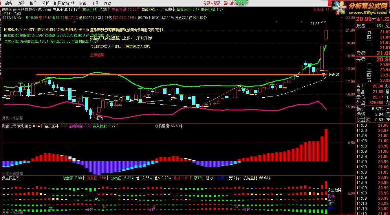This screenshot has height=215, width=390.
Task: Open the 工具 menu
Action: coord(95,3)
